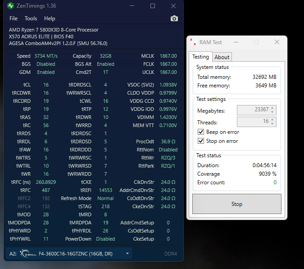304x269 pixels.
Task: Click the Total memory value 32692 MB
Action: point(264,77)
